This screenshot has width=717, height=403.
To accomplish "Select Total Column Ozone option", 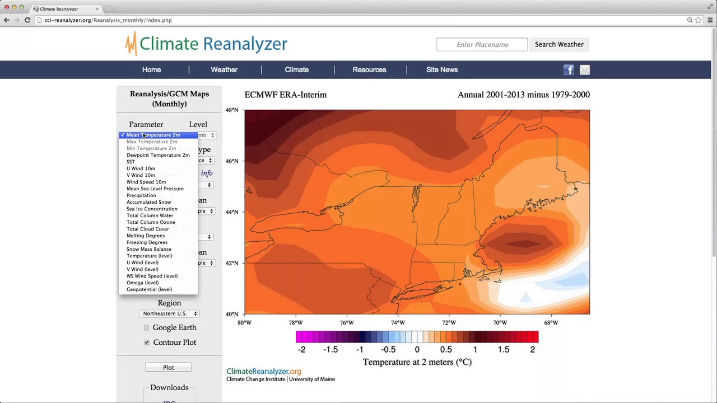I will tap(158, 222).
